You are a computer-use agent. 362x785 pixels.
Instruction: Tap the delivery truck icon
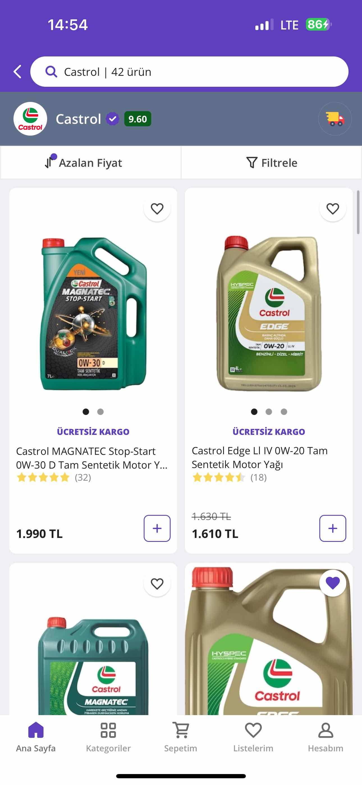334,119
